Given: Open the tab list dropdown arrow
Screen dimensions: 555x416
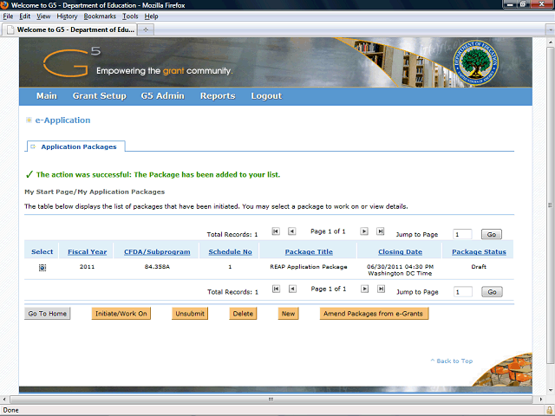Looking at the screenshot, I should point(550,29).
